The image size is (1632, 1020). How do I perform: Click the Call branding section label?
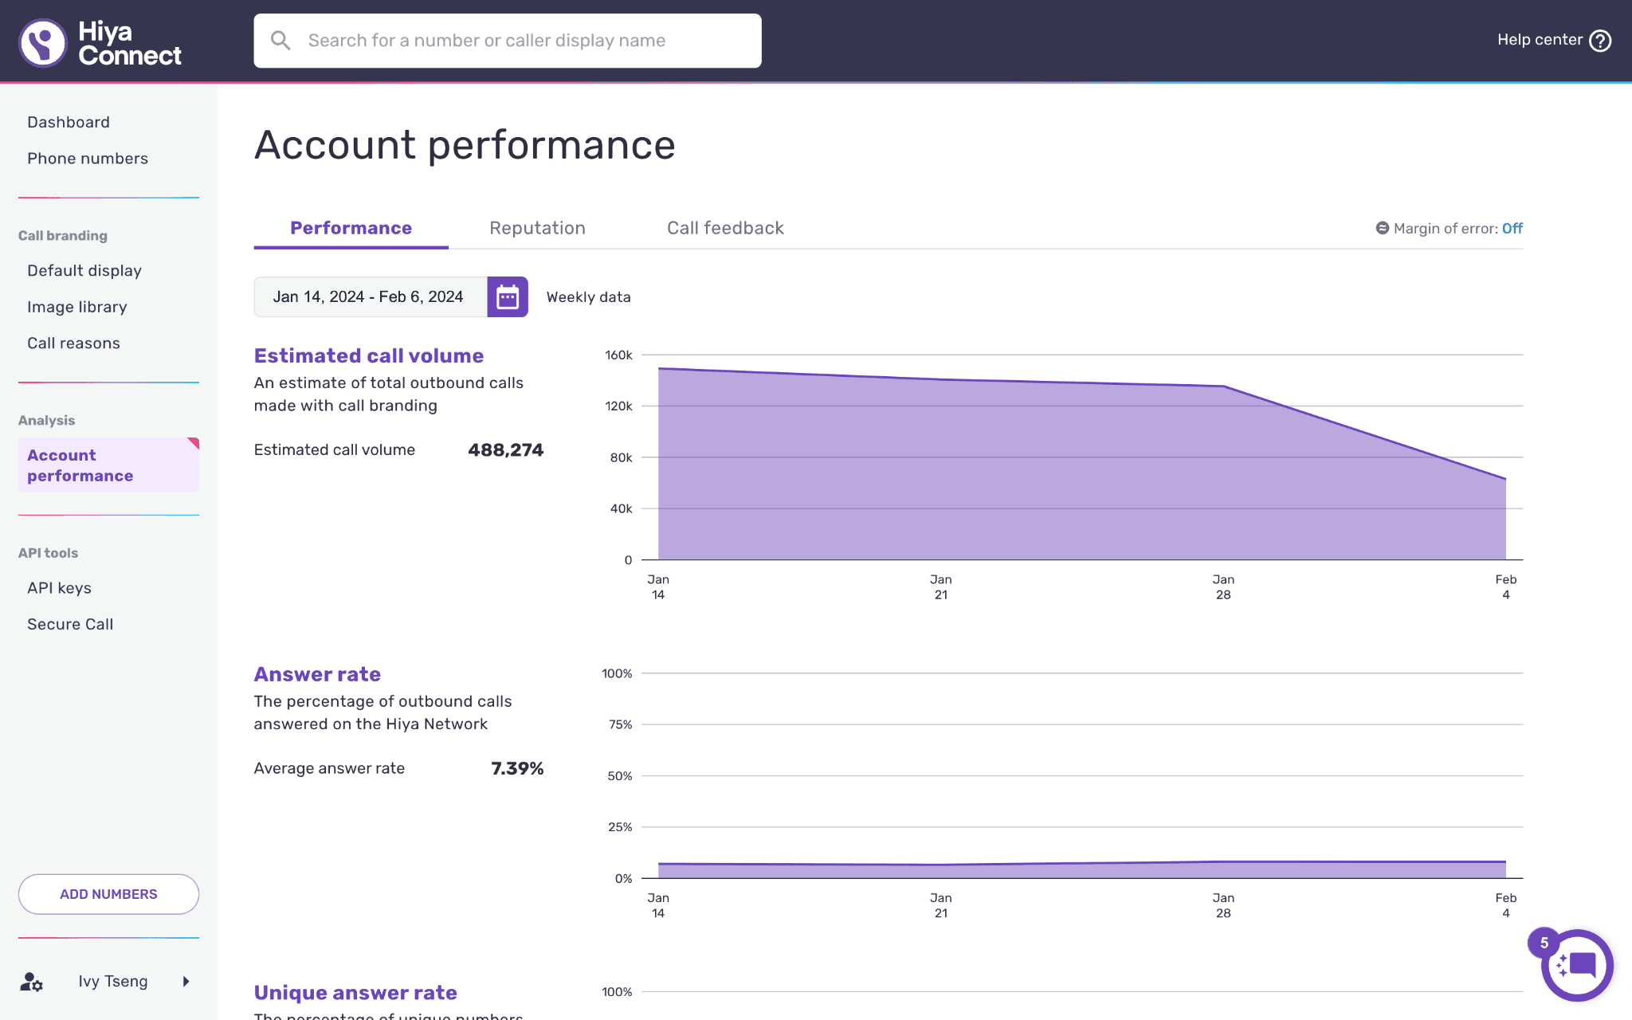63,236
